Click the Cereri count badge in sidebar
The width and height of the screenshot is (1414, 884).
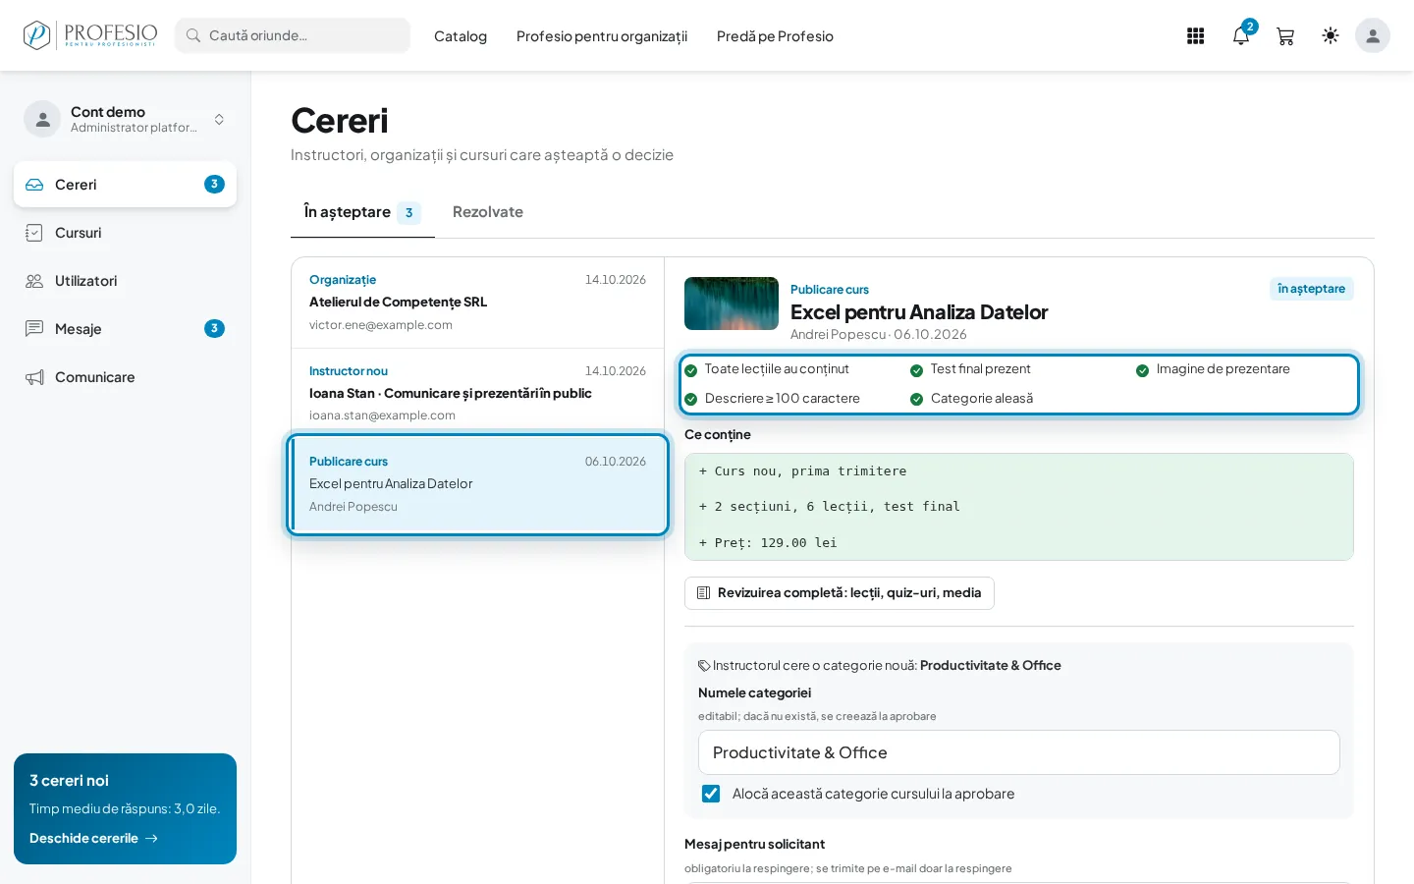coord(214,185)
